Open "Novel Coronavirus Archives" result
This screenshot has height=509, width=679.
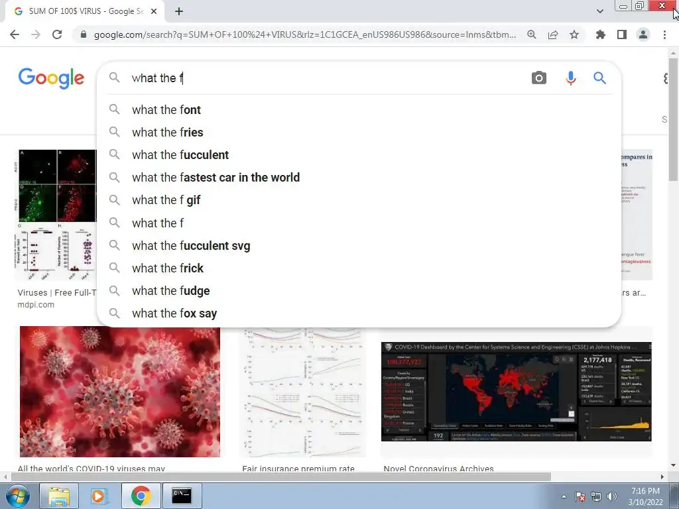tap(438, 469)
